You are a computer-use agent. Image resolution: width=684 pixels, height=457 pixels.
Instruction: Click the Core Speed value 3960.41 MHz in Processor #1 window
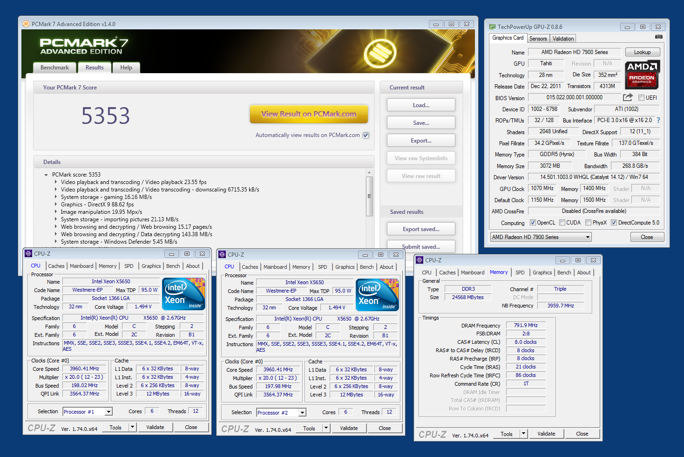(84, 368)
